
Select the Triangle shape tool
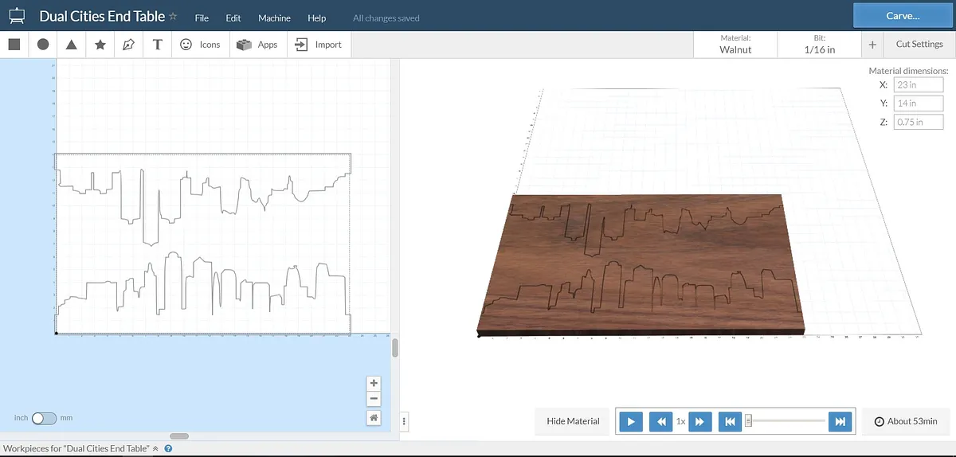tap(72, 45)
